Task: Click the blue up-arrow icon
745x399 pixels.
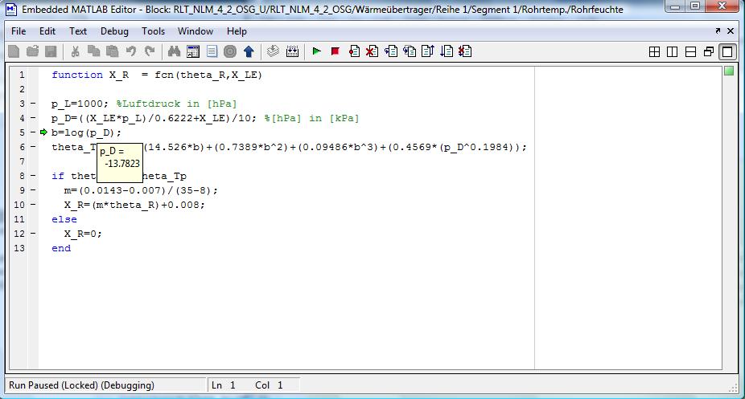Action: click(x=249, y=51)
